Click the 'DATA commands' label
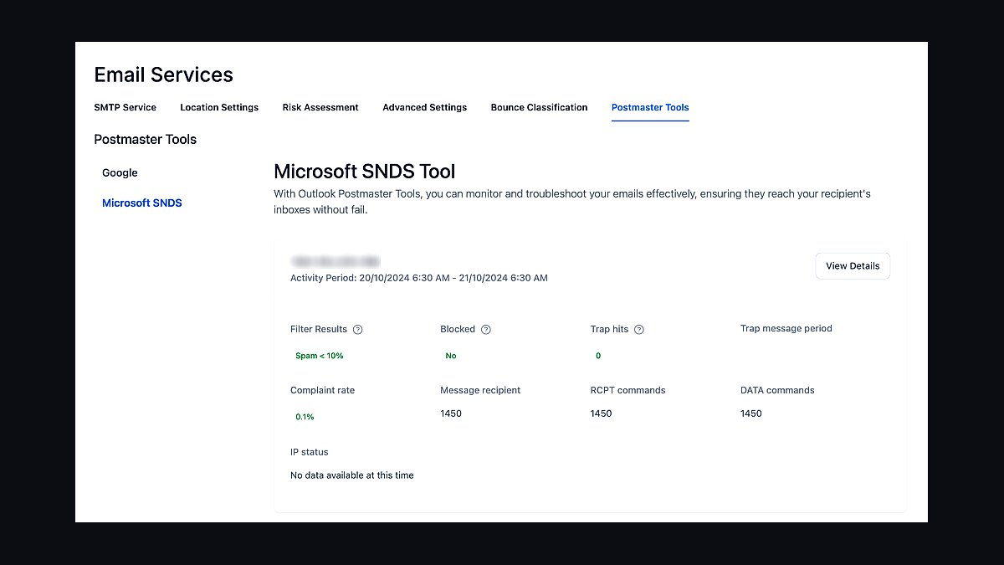Screen dimensions: 1004x565 (777, 390)
